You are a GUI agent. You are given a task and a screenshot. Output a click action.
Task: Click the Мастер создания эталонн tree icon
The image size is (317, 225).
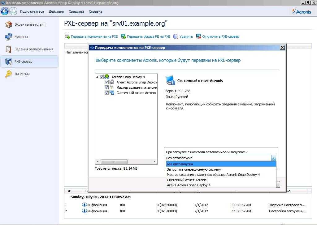[x=112, y=87]
